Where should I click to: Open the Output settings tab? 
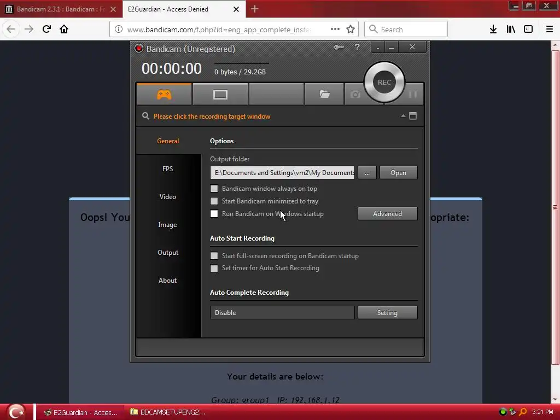coord(168,252)
